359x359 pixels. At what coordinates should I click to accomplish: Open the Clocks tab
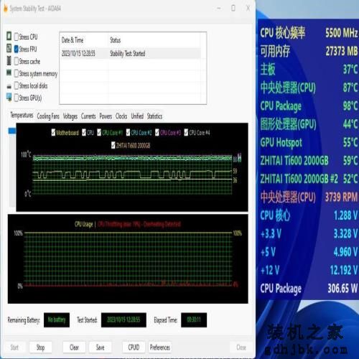(x=121, y=116)
